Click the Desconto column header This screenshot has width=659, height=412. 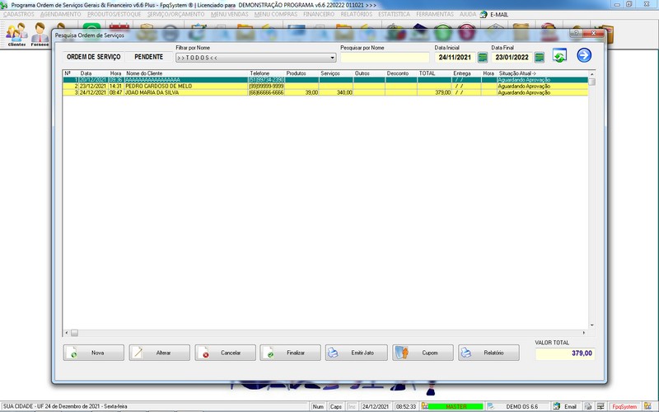point(401,73)
